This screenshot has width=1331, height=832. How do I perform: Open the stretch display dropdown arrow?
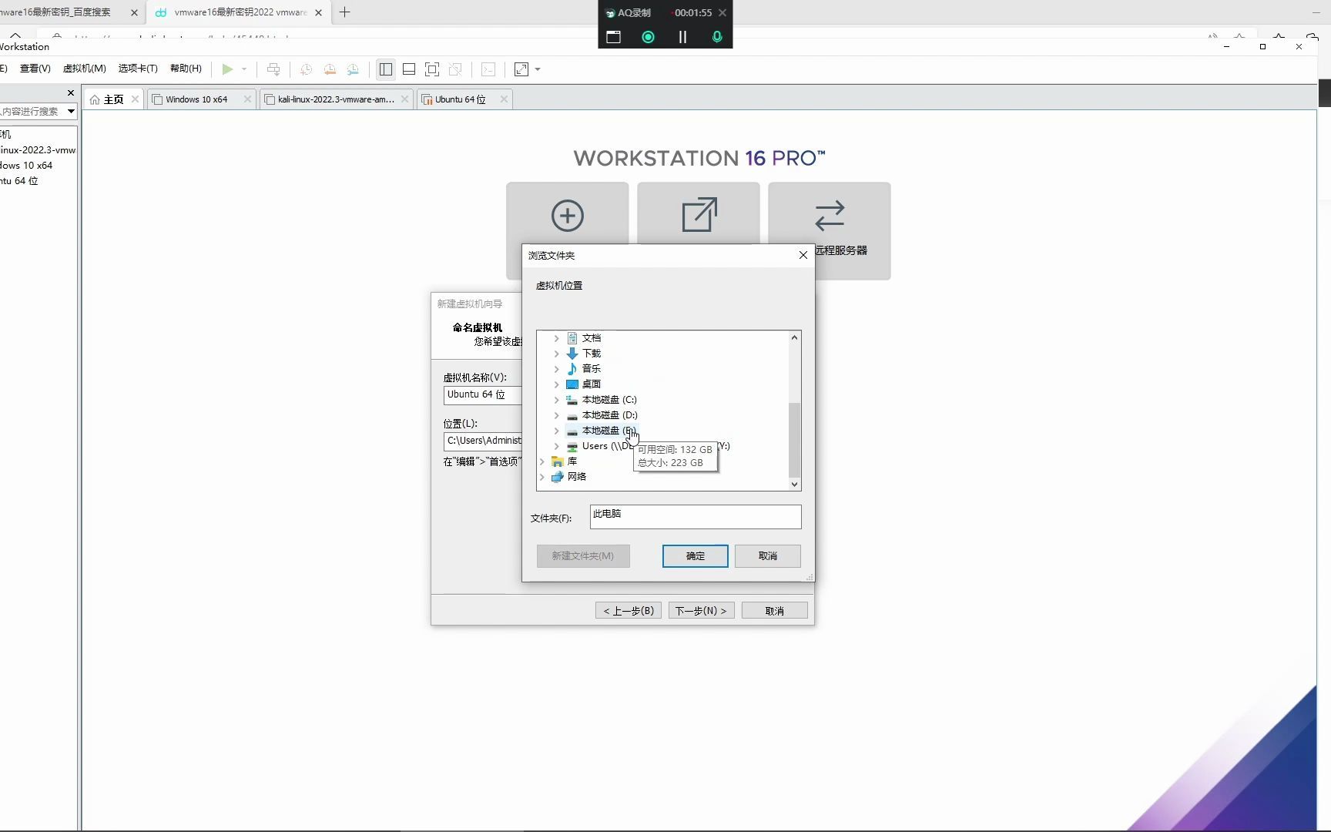point(538,69)
